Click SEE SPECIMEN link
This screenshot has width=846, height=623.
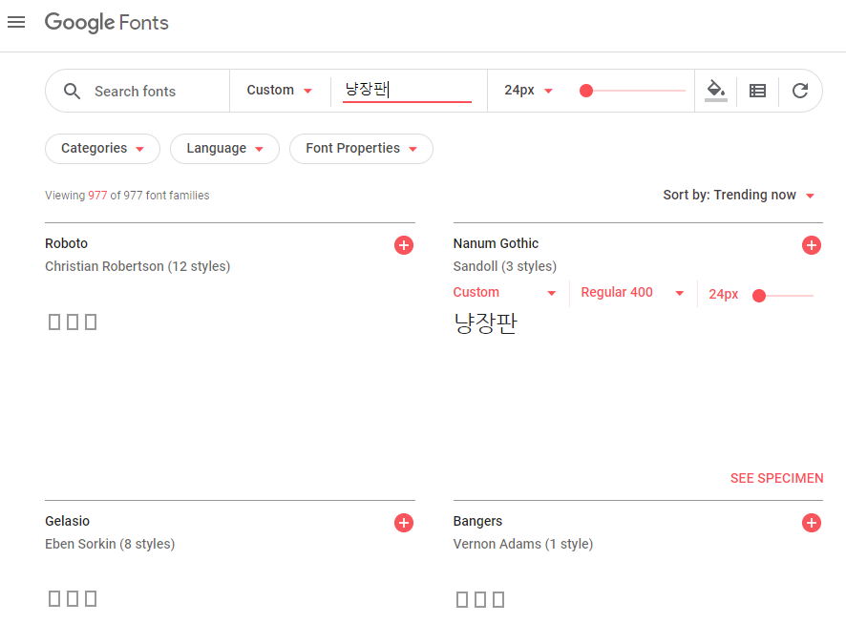(x=776, y=479)
